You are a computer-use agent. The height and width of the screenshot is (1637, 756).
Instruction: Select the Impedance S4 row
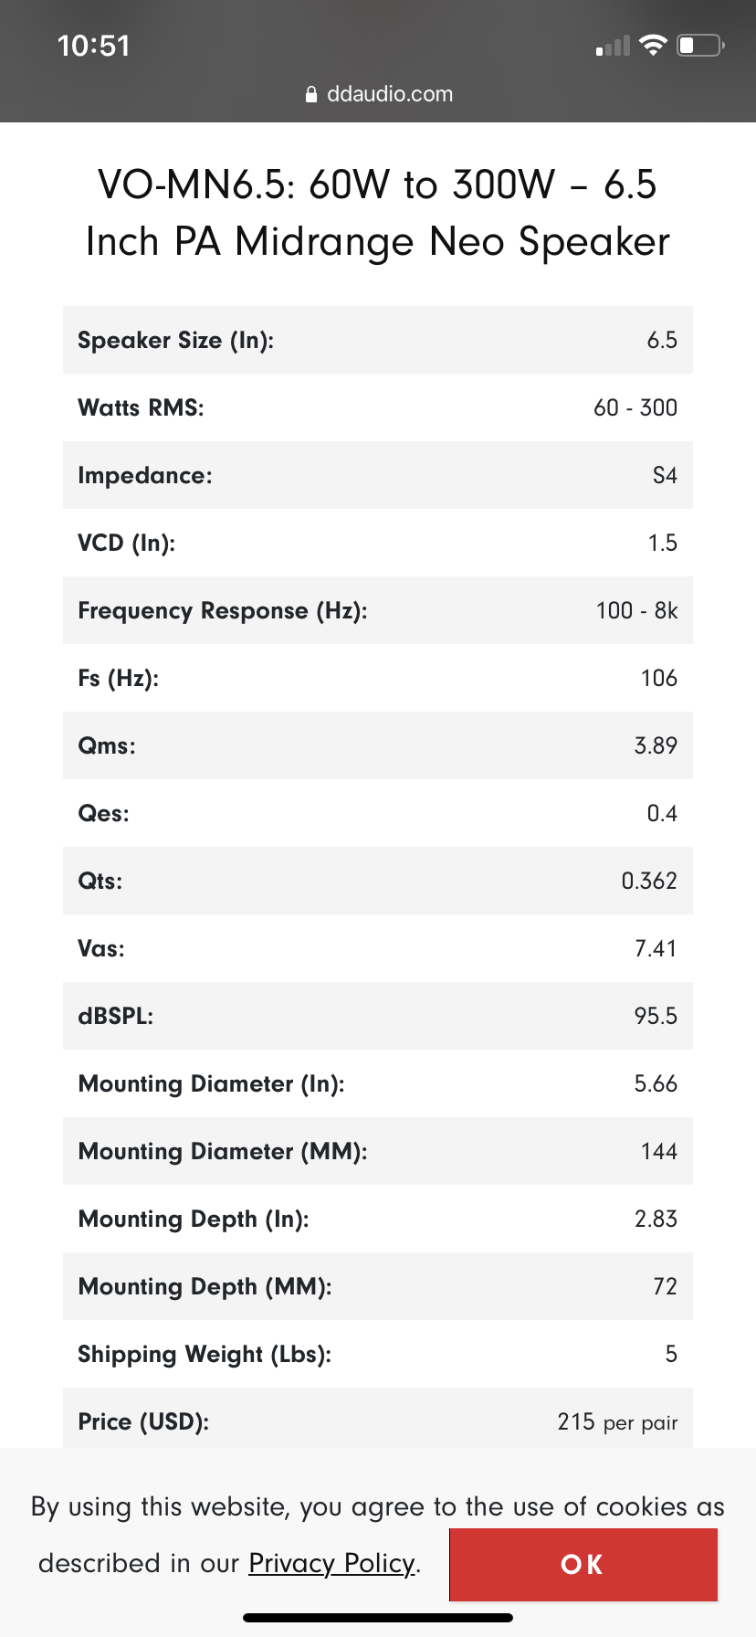[x=378, y=475]
